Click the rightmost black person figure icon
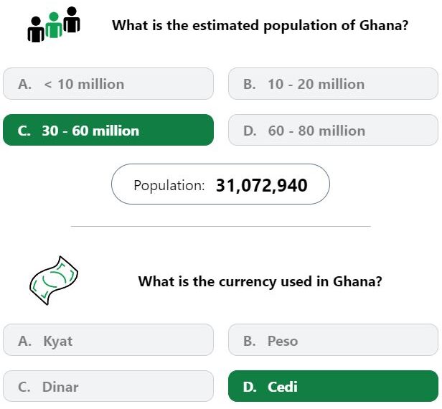The height and width of the screenshot is (409, 442). (x=72, y=19)
